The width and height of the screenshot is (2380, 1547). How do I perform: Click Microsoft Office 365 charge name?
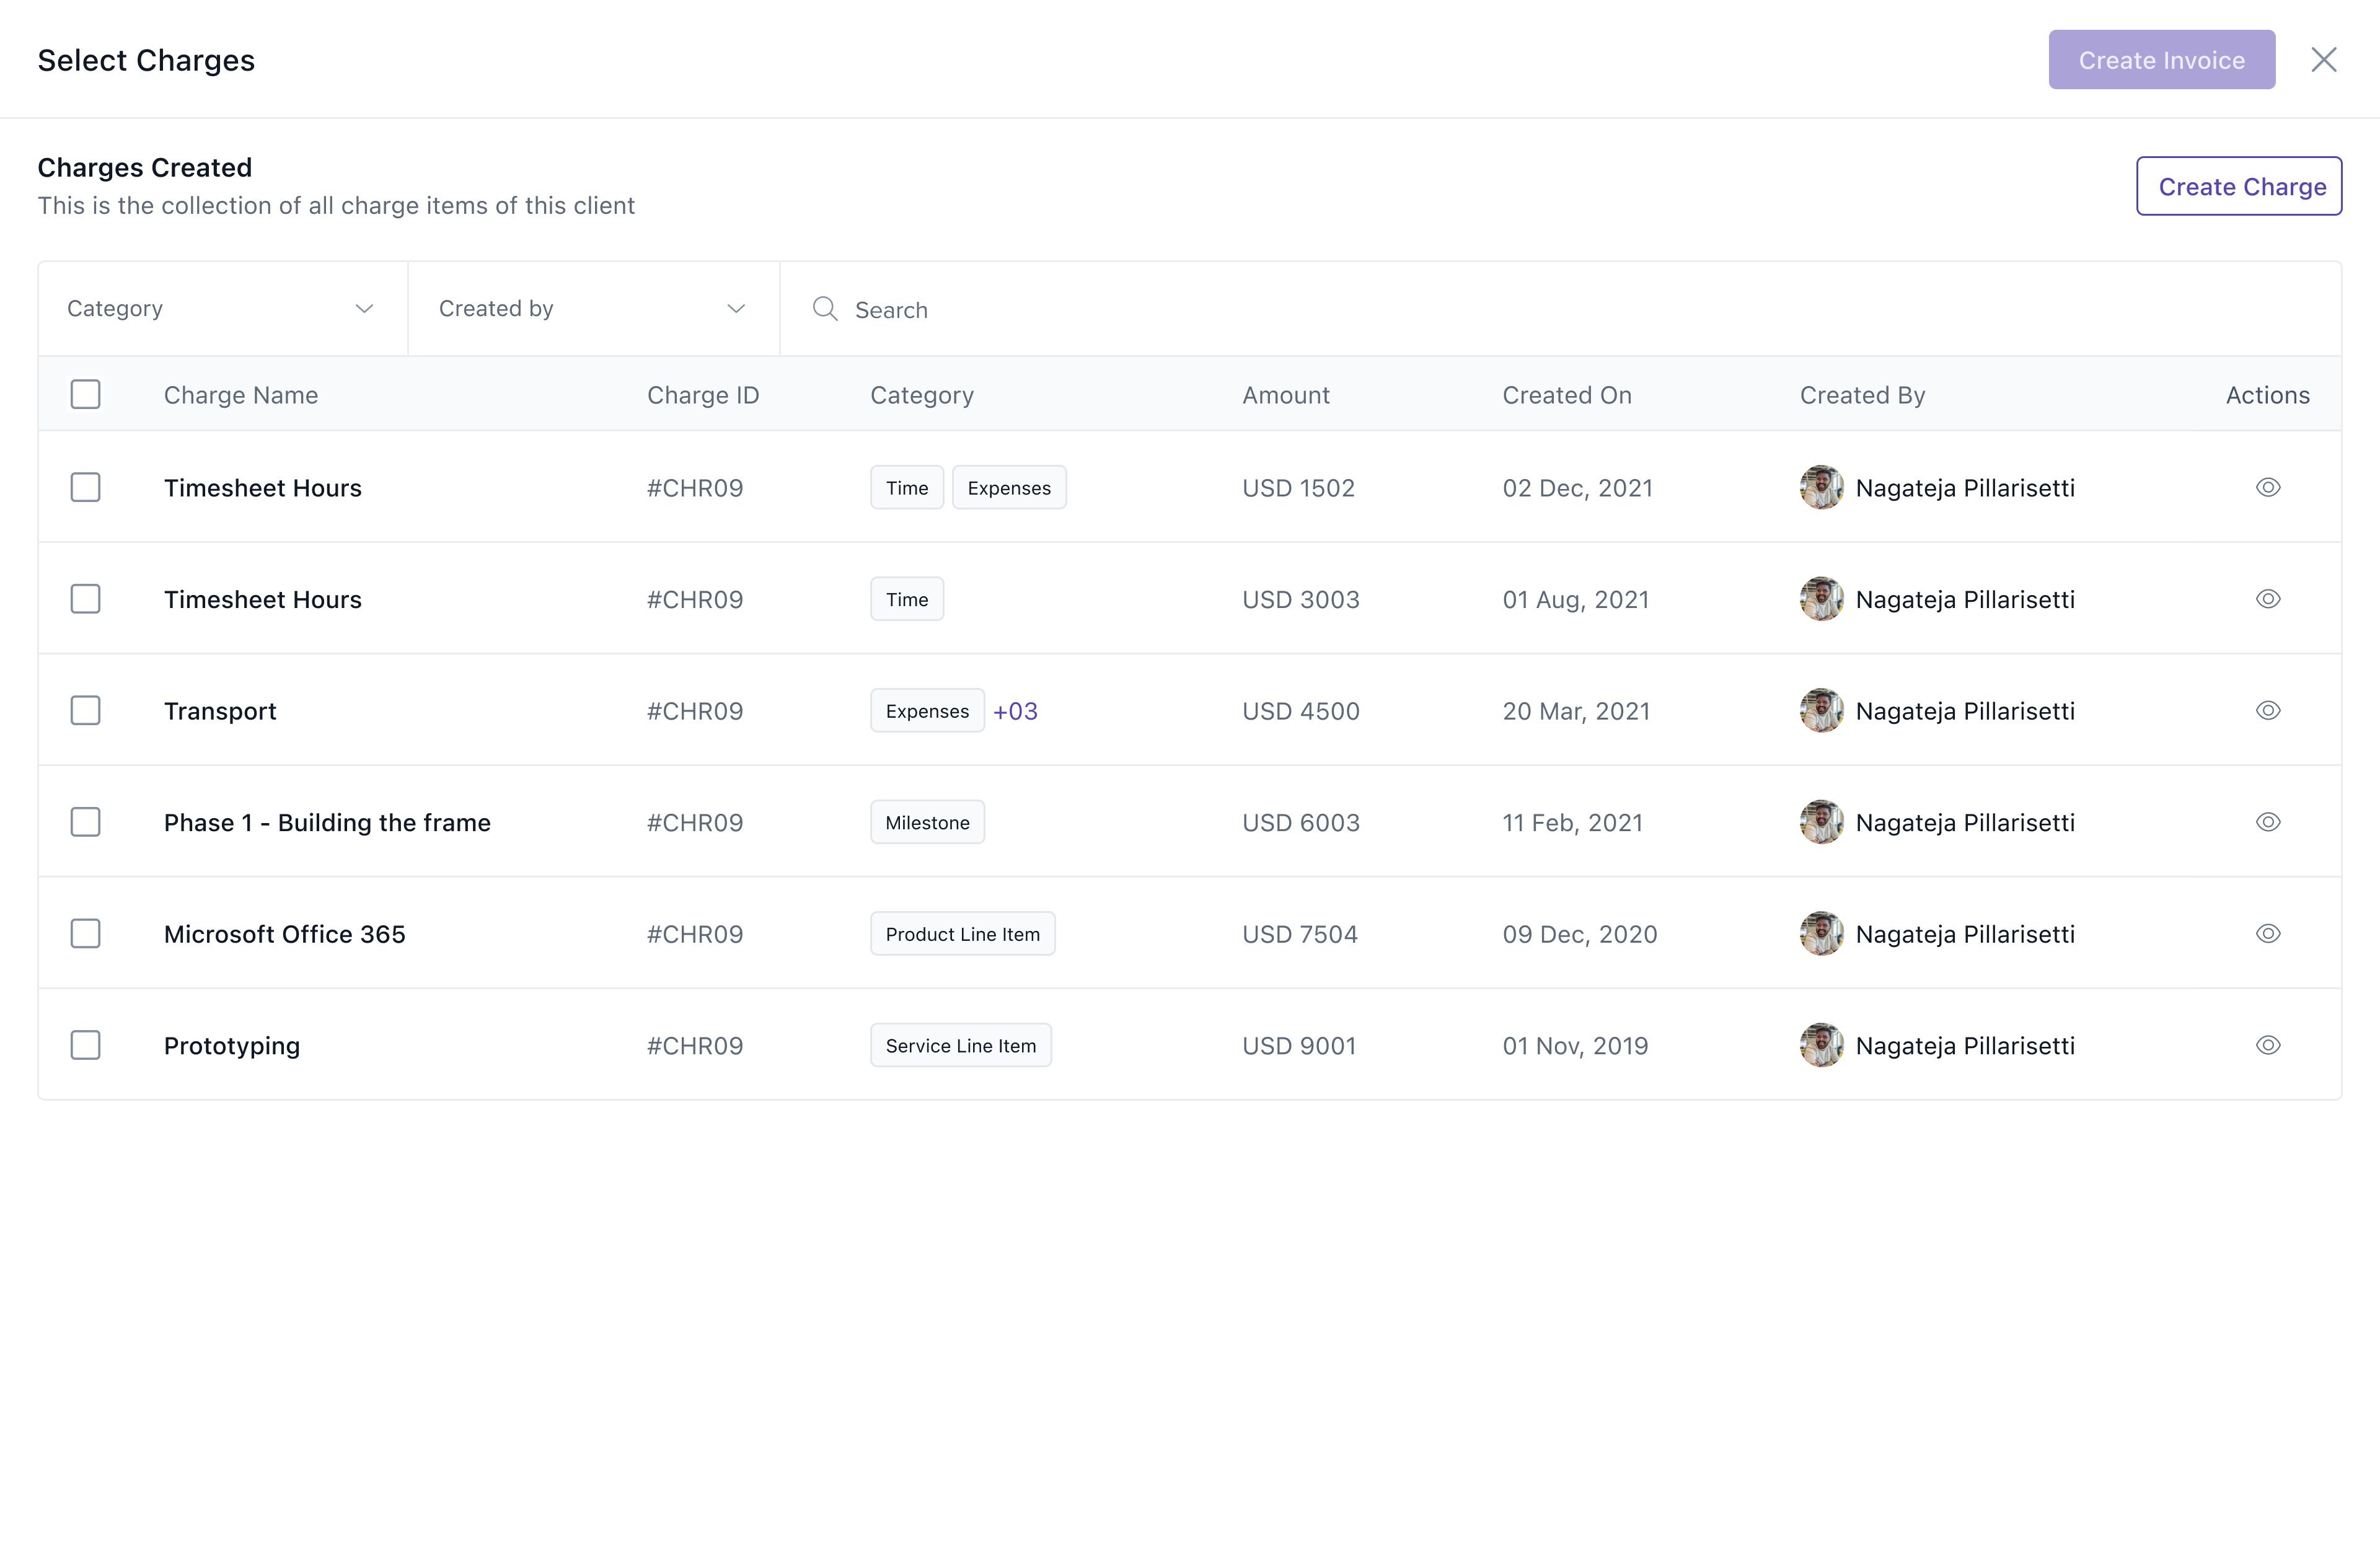pos(285,934)
